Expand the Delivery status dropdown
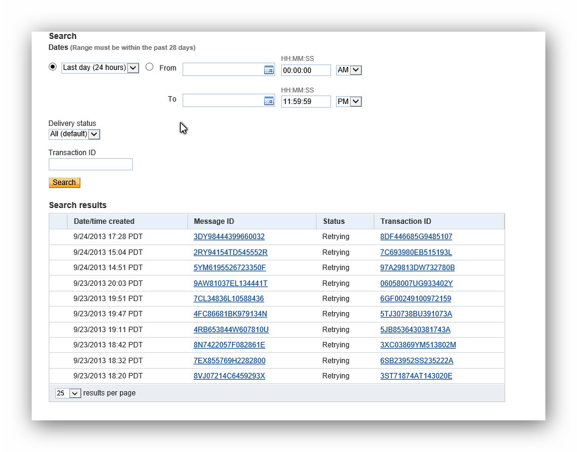Image resolution: width=577 pixels, height=452 pixels. 94,134
